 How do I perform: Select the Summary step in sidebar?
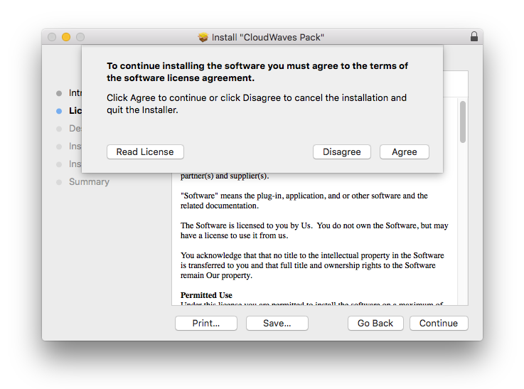[x=89, y=182]
